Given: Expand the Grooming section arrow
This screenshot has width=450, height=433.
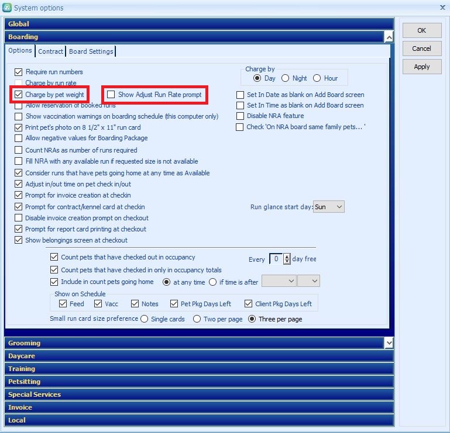Looking at the screenshot, I should click(x=389, y=343).
